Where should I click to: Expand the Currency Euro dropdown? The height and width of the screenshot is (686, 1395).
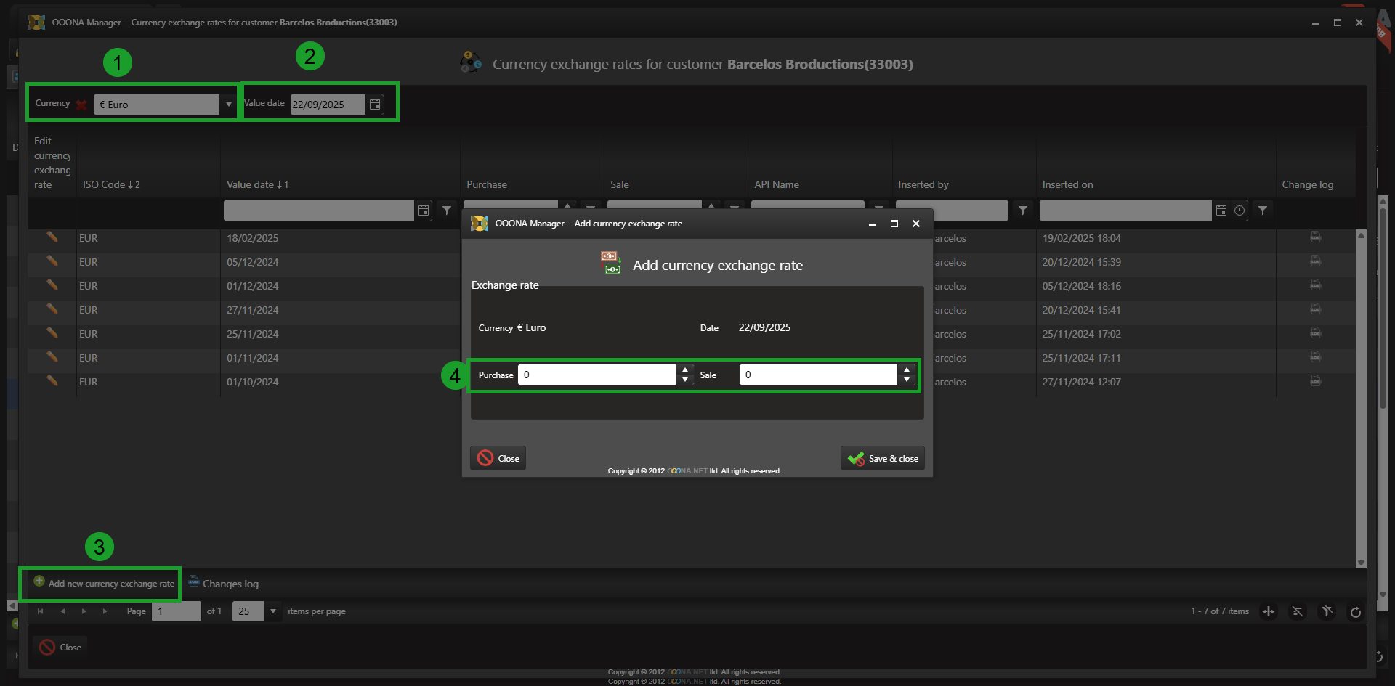click(229, 105)
